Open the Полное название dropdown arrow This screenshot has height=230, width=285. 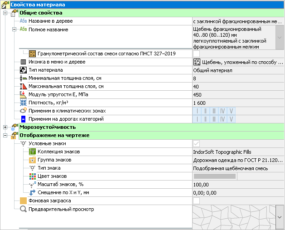pos(280,38)
